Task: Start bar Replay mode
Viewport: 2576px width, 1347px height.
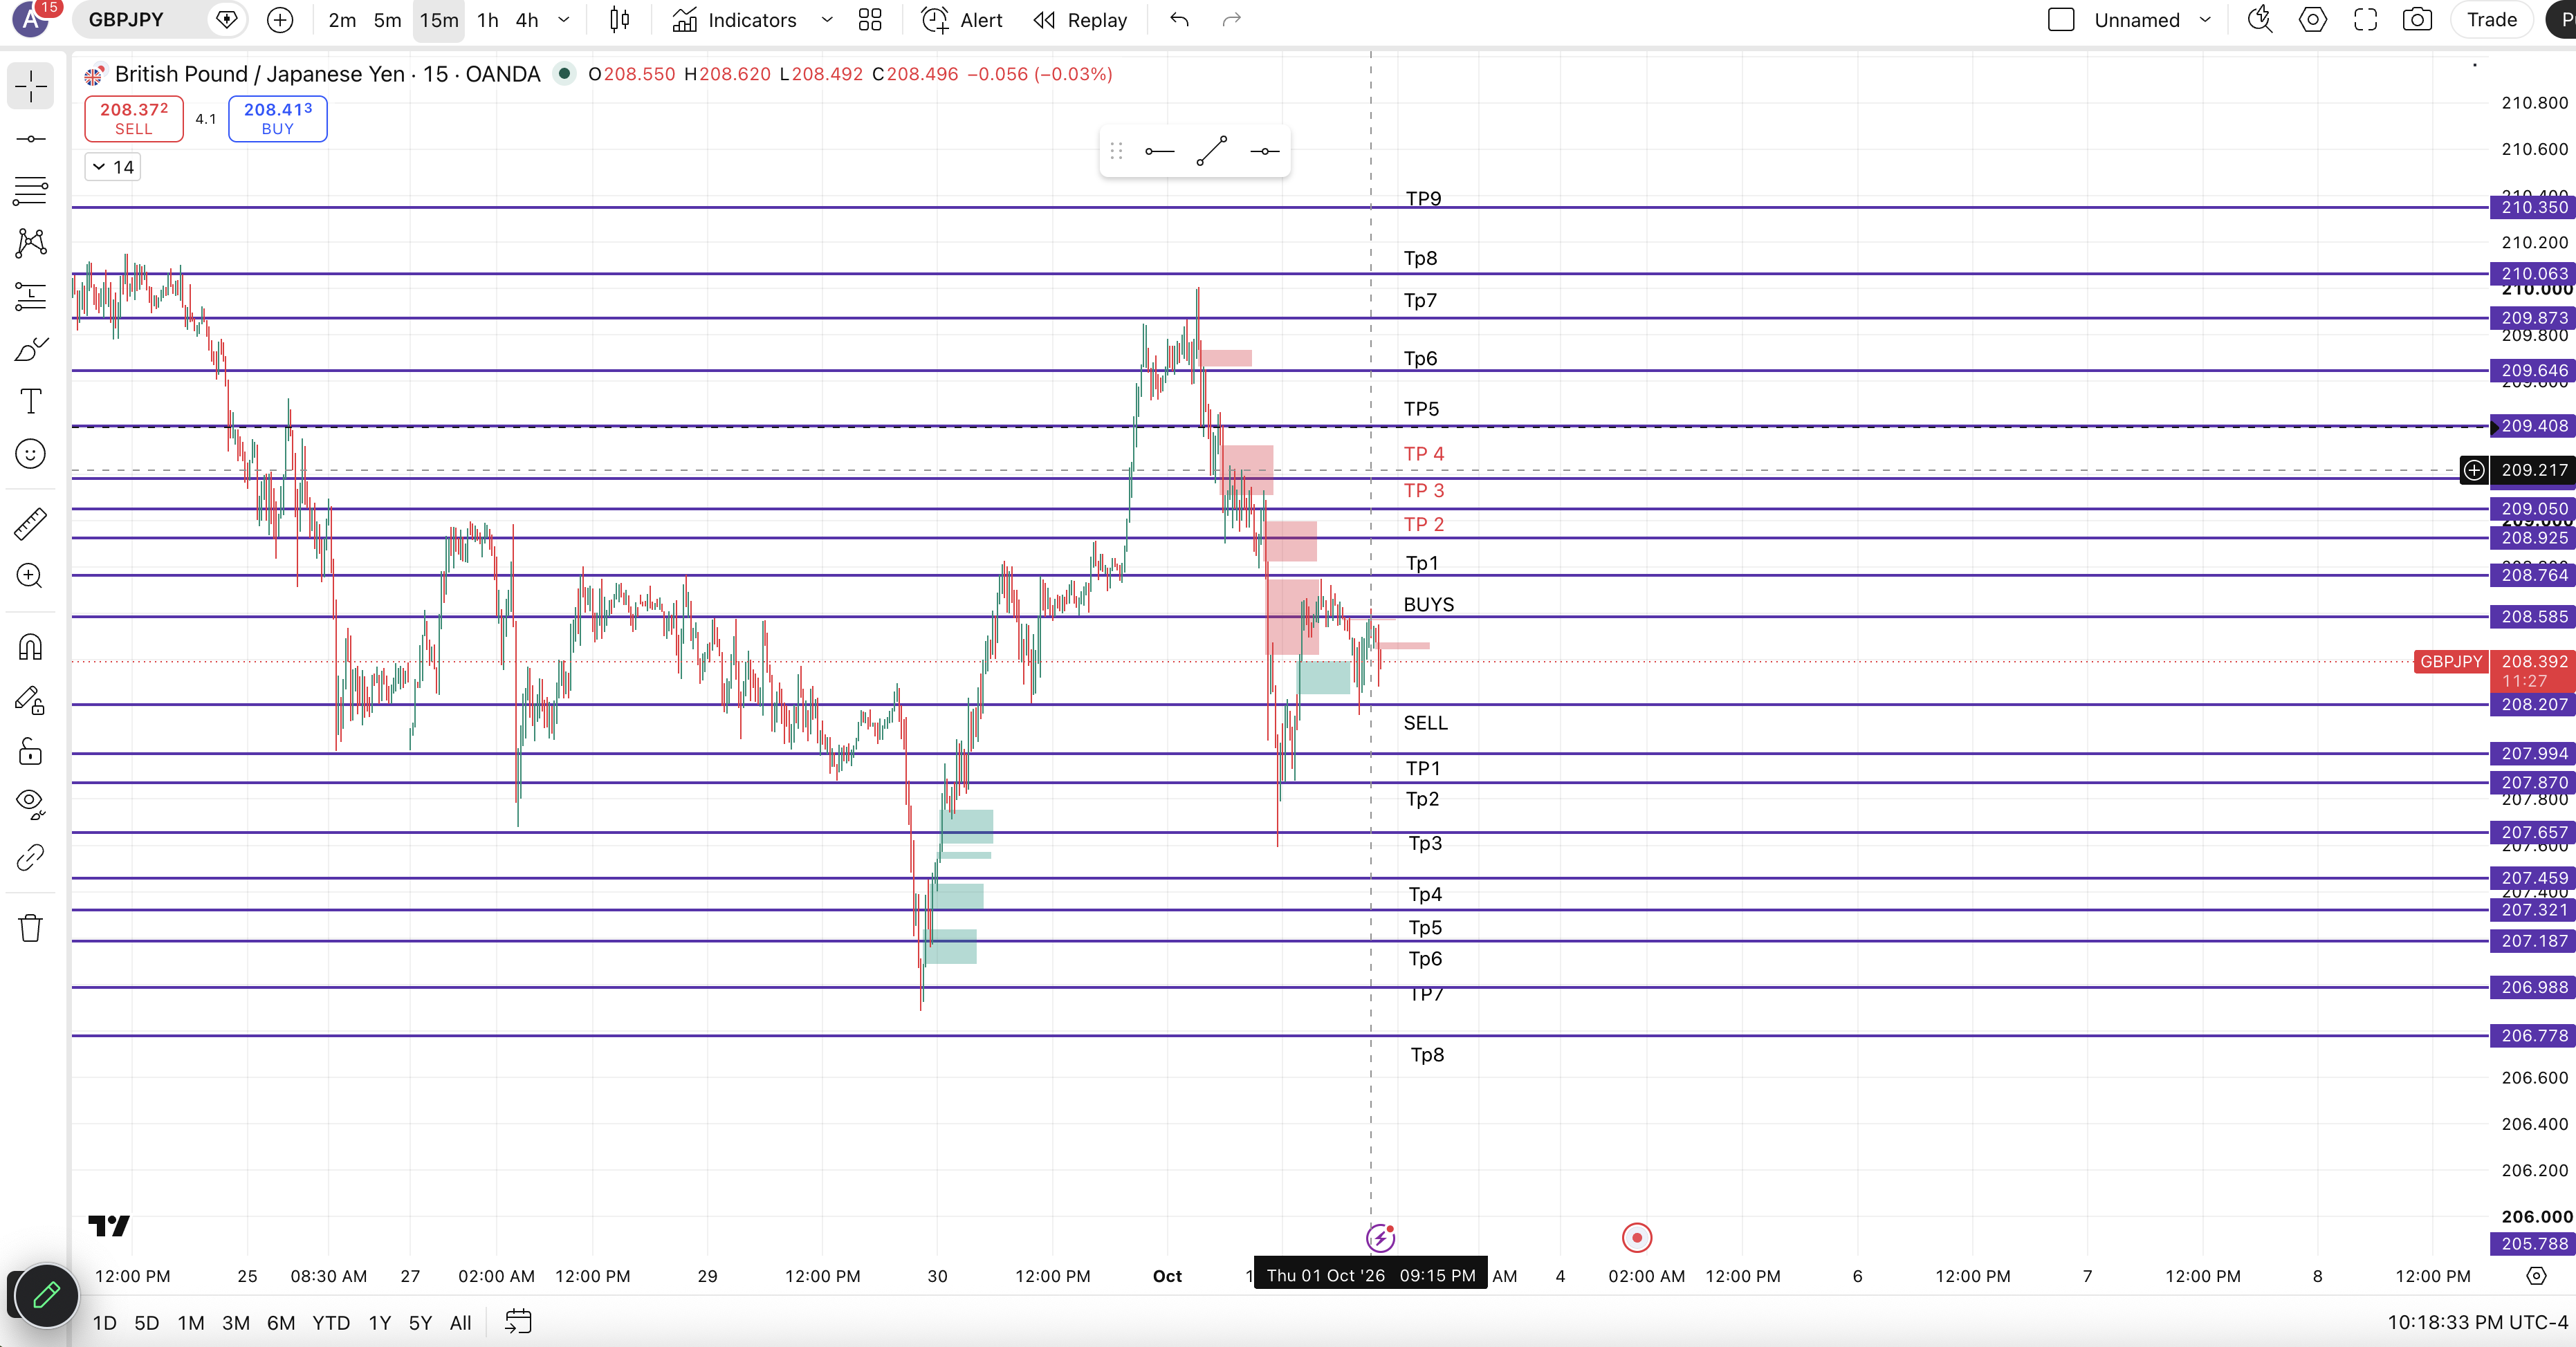Action: point(1080,20)
